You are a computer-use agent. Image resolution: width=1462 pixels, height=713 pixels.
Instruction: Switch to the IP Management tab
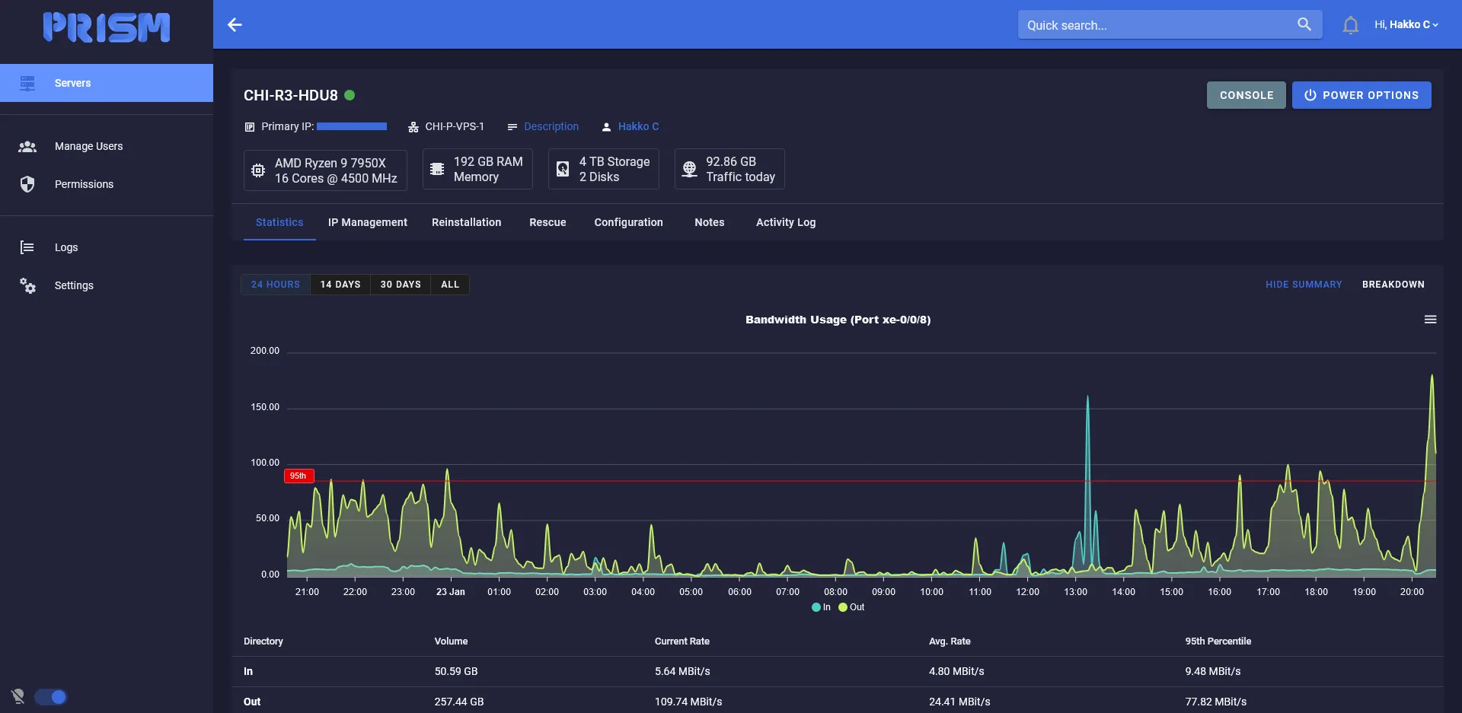pos(367,222)
